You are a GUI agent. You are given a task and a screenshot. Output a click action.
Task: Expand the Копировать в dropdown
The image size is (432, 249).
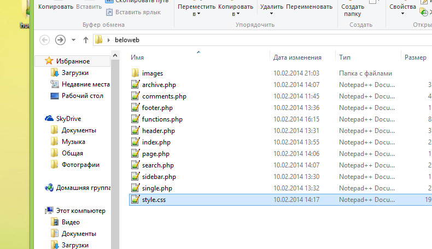236,10
